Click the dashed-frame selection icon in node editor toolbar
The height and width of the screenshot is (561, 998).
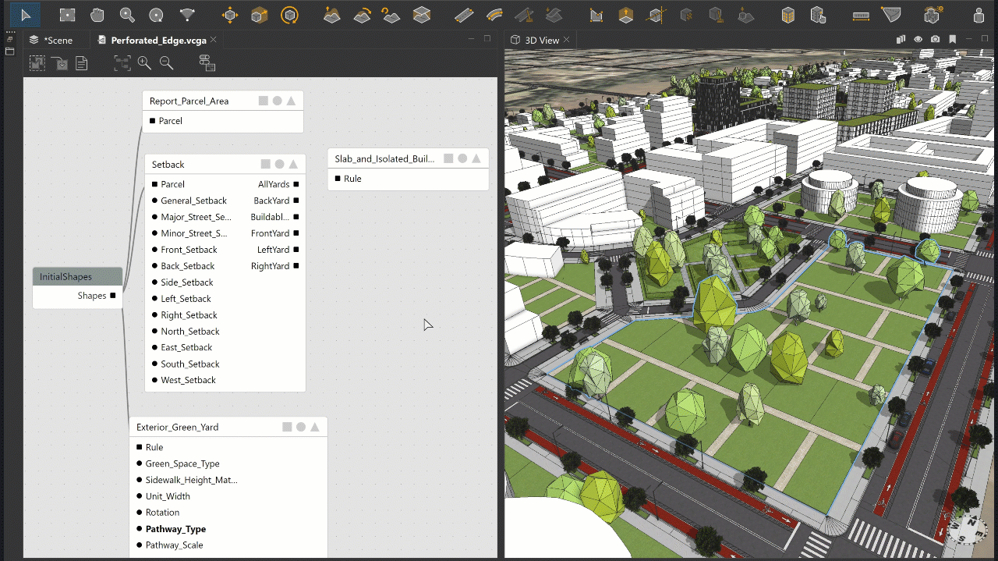pos(37,63)
